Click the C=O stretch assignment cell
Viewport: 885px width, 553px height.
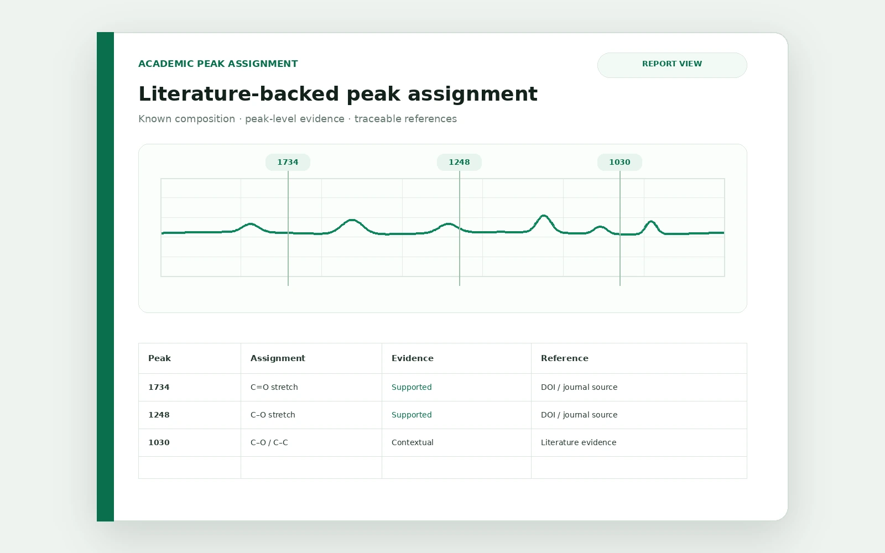pyautogui.click(x=311, y=388)
